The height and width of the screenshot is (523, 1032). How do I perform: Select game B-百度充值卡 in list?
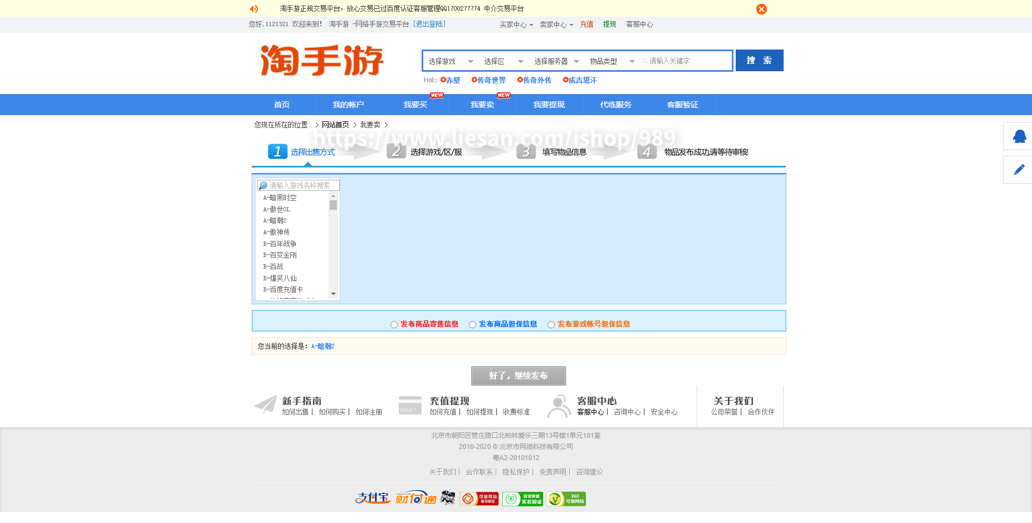pos(283,289)
